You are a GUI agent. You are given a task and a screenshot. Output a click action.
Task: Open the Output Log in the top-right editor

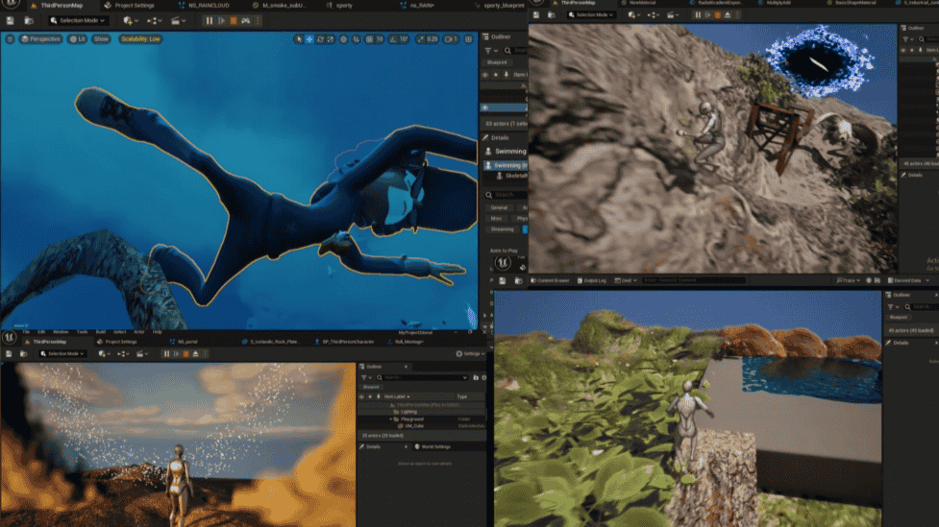(x=592, y=280)
